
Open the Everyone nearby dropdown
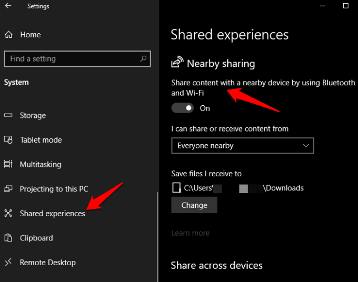click(x=242, y=146)
